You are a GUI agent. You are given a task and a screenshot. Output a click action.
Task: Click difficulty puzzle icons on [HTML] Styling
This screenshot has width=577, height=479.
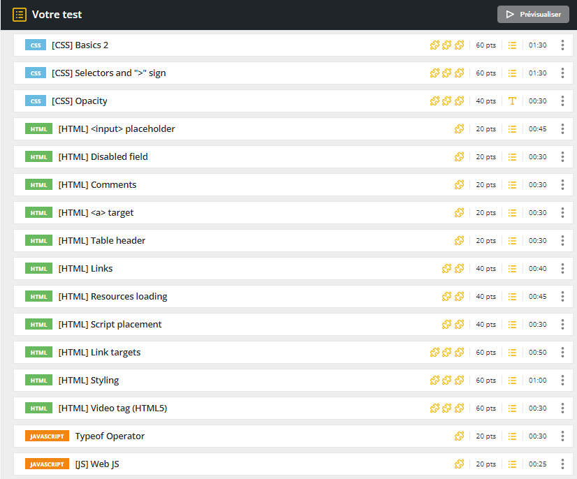tap(446, 381)
